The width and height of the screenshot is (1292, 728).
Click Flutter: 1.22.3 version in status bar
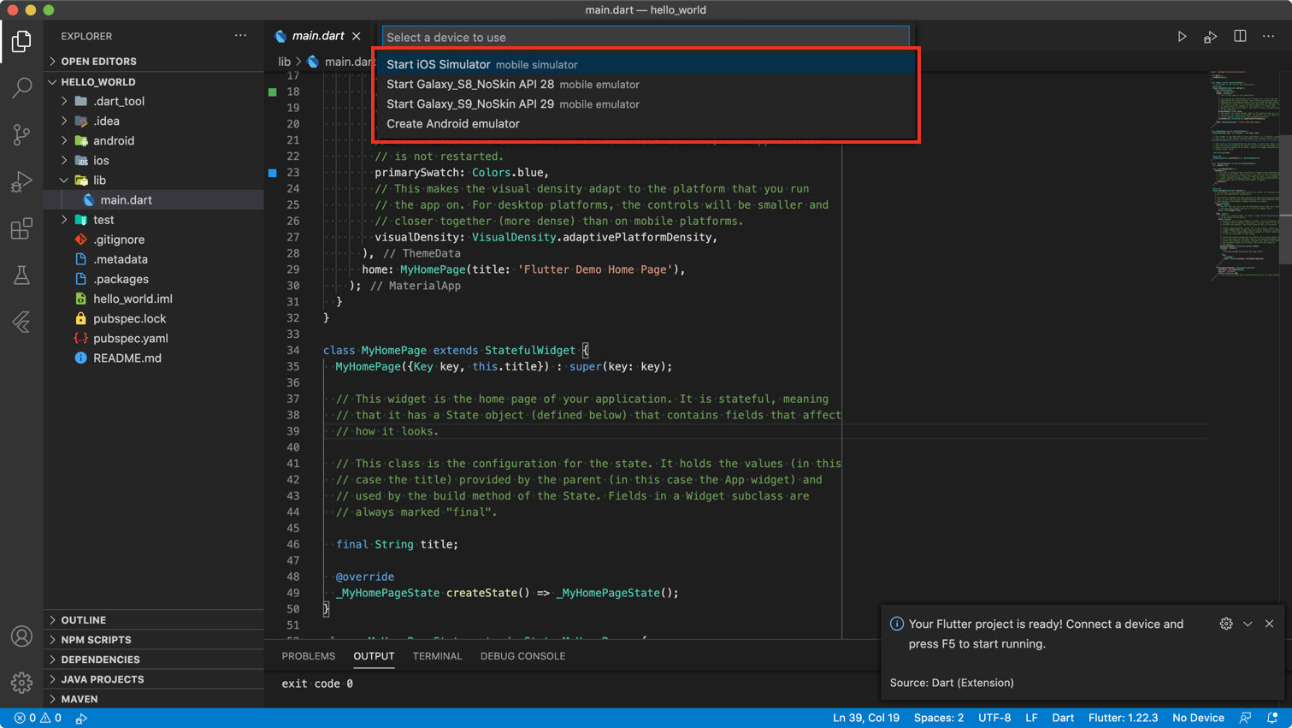click(1123, 718)
